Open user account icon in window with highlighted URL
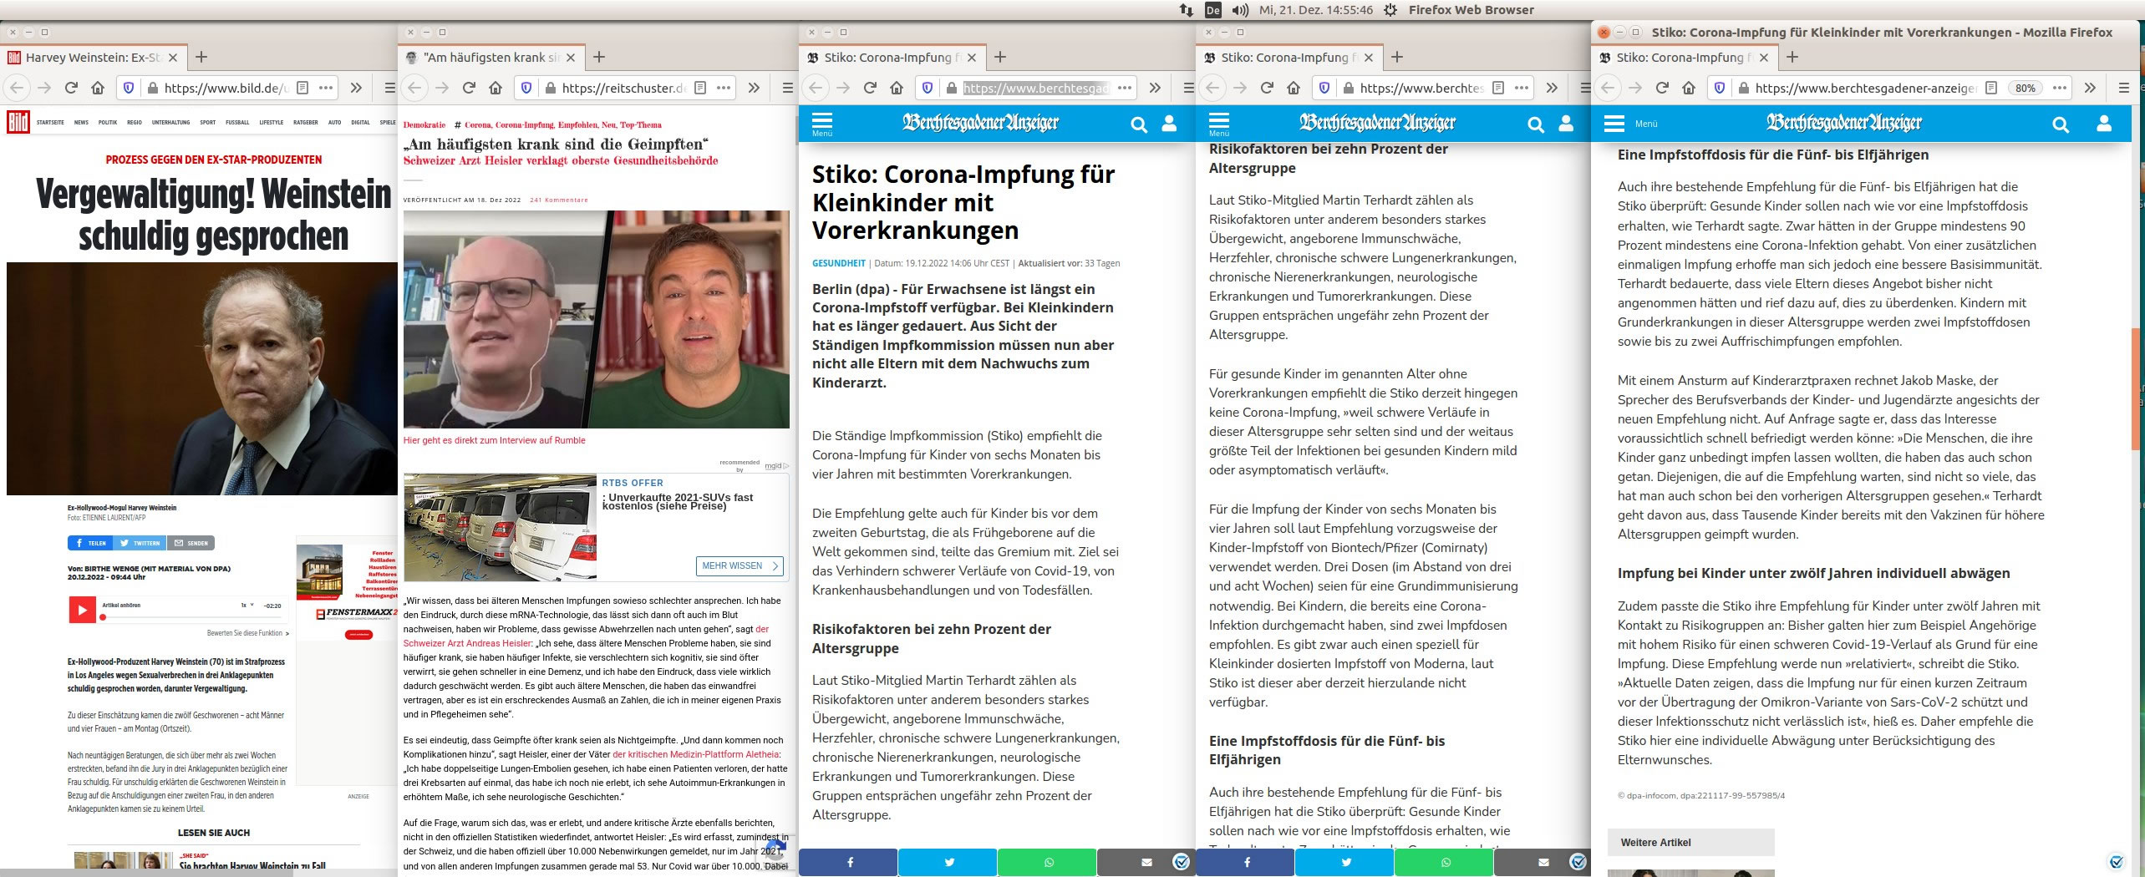Screen dimensions: 2145x877 [x=1169, y=124]
